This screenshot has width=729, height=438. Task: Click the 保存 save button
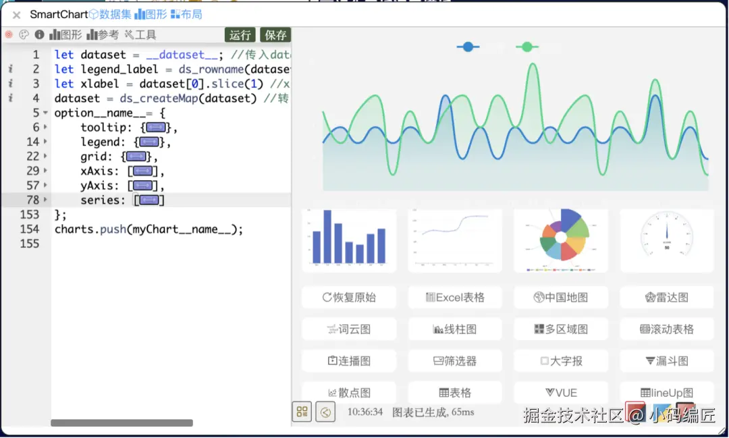tap(274, 34)
